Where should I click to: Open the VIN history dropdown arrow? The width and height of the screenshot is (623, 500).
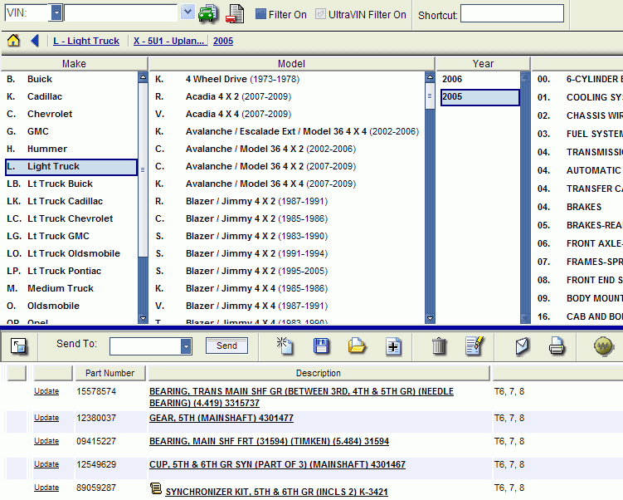187,12
